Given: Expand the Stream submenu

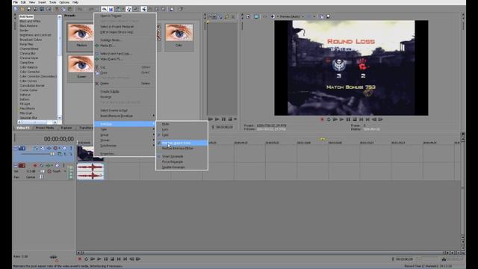Looking at the screenshot, I should click(x=125, y=140).
